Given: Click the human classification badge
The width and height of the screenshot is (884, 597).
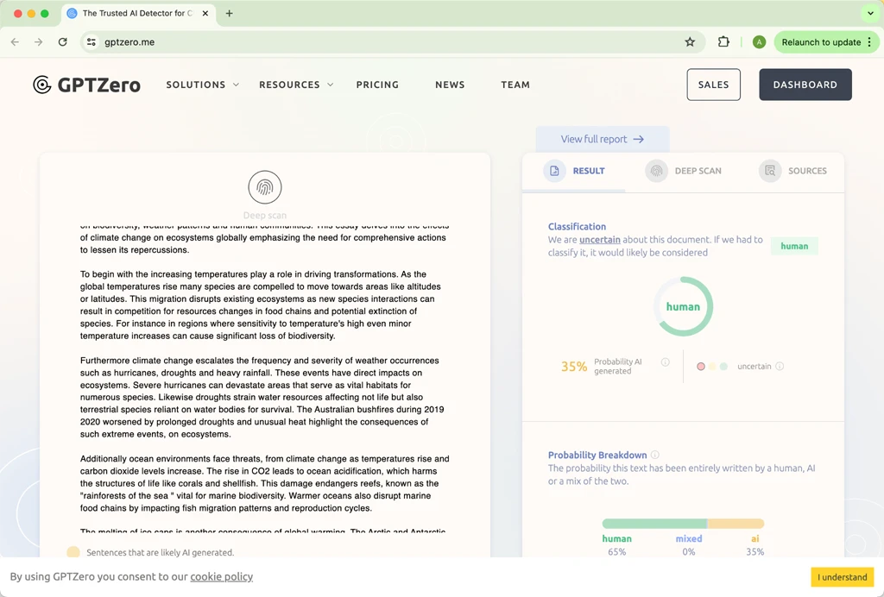Looking at the screenshot, I should pos(794,246).
